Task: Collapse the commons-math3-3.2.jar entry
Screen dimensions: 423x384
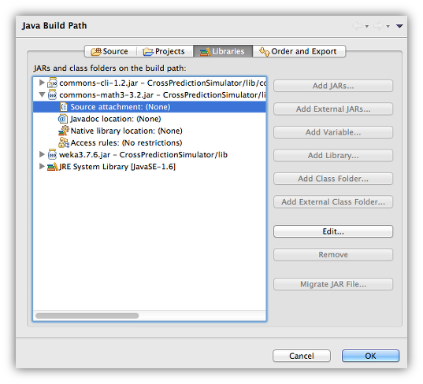Action: (42, 94)
